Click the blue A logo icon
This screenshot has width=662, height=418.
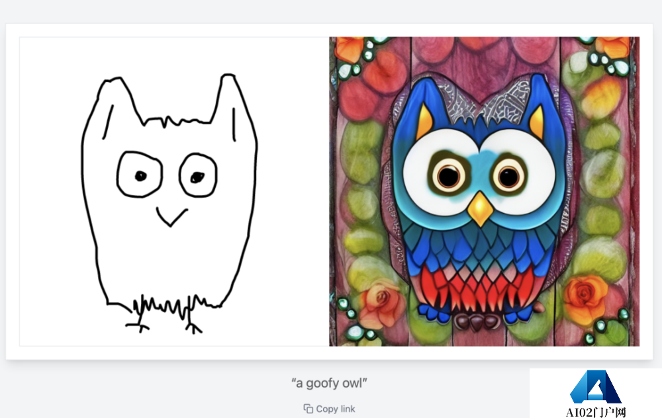pyautogui.click(x=596, y=387)
